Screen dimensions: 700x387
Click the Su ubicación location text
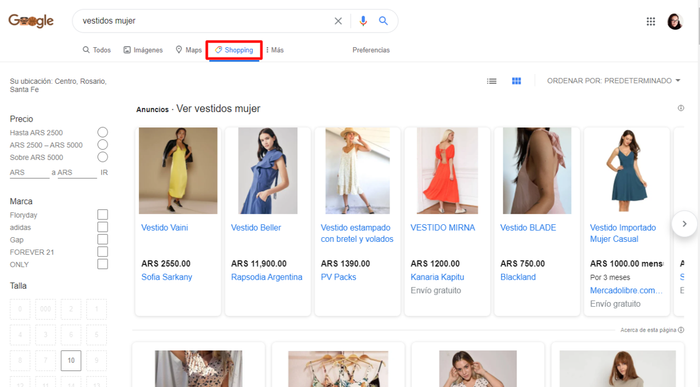pyautogui.click(x=58, y=85)
